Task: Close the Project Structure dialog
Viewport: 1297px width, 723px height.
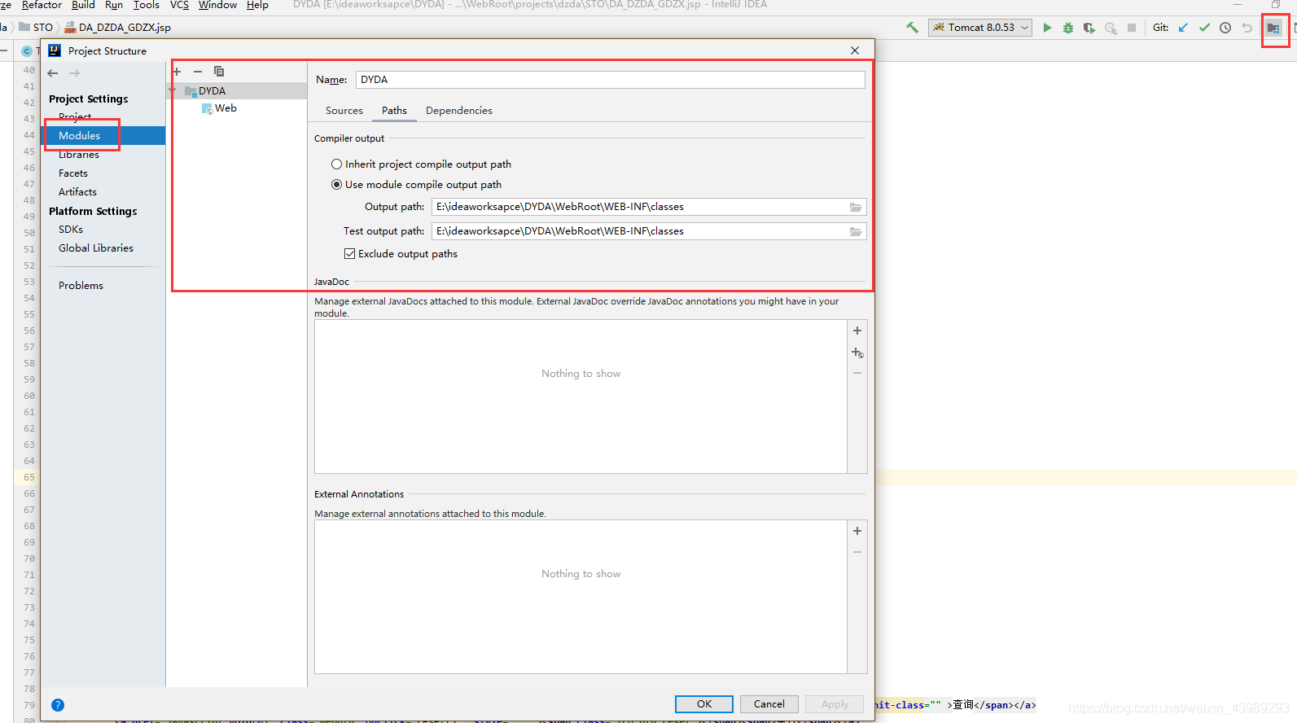Action: pos(855,50)
